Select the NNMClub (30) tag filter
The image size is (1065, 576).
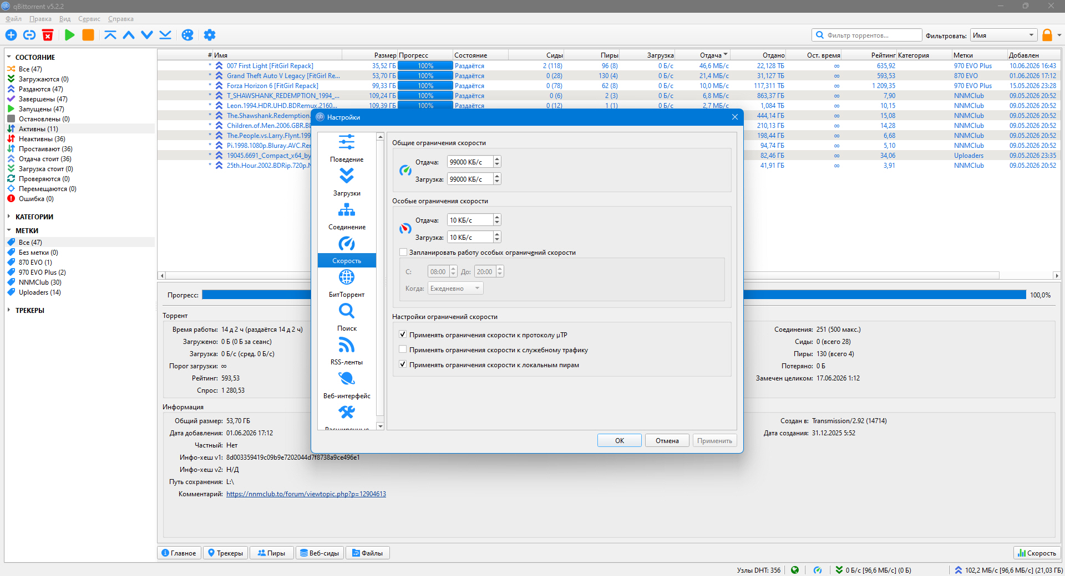click(x=40, y=282)
